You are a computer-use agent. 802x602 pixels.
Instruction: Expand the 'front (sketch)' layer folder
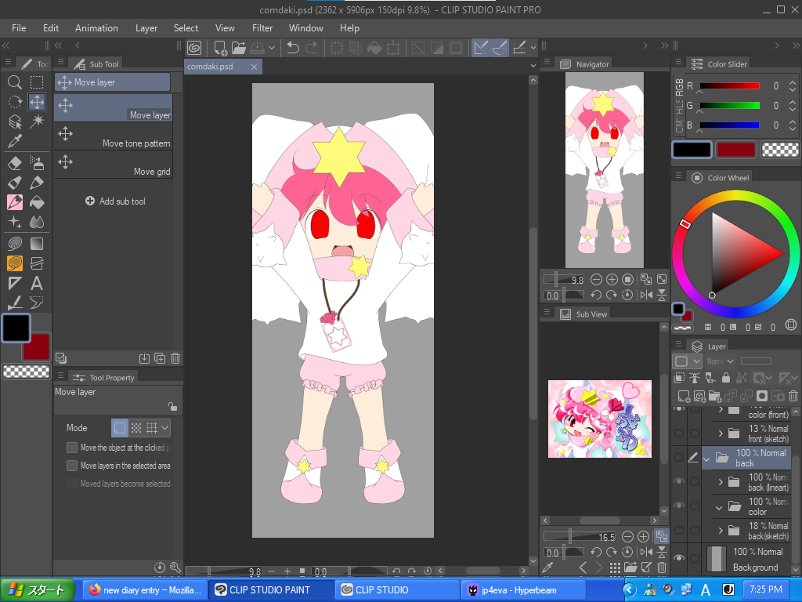click(x=721, y=433)
